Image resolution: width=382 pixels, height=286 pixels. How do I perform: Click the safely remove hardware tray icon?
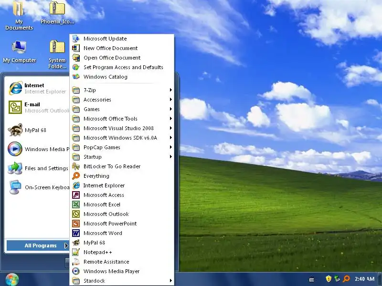pos(337,279)
